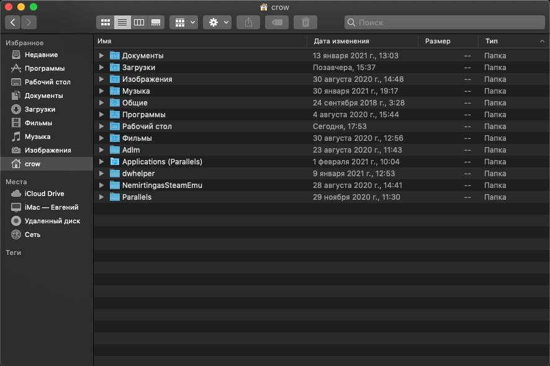The height and width of the screenshot is (366, 550).
Task: Open the gear action menu
Action: pyautogui.click(x=217, y=22)
